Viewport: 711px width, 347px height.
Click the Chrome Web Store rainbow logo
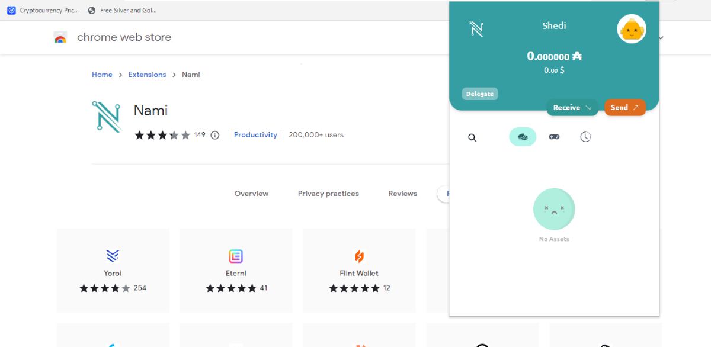60,37
